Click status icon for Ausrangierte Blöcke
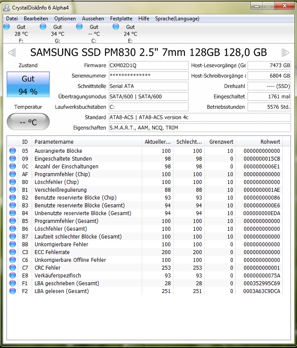Image resolution: width=297 pixels, height=348 pixels. coord(13,151)
